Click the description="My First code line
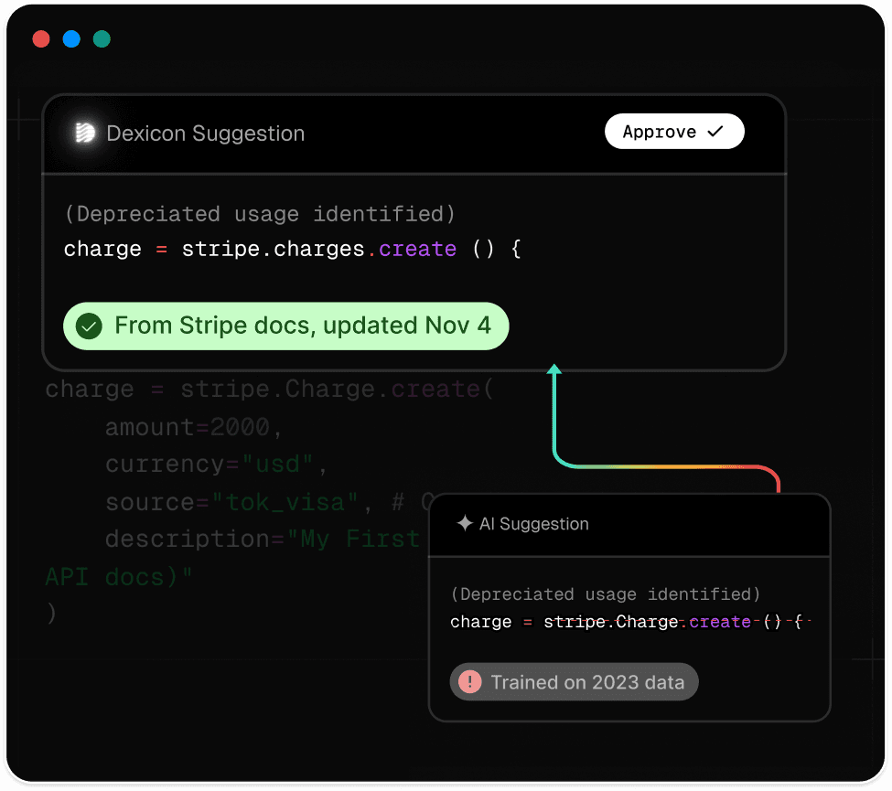 point(263,539)
